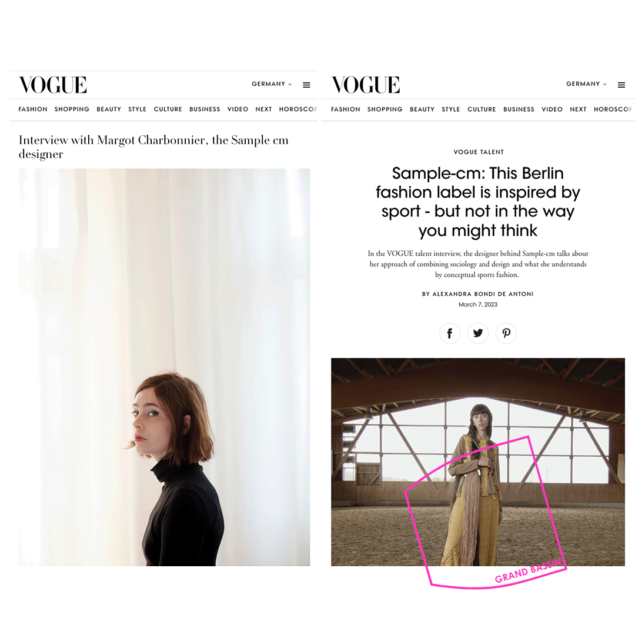
Task: Expand Germany region dropdown on left page
Action: tap(272, 84)
